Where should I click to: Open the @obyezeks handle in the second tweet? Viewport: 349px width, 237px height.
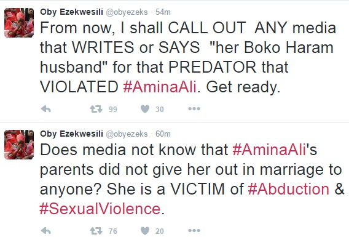[x=127, y=134]
